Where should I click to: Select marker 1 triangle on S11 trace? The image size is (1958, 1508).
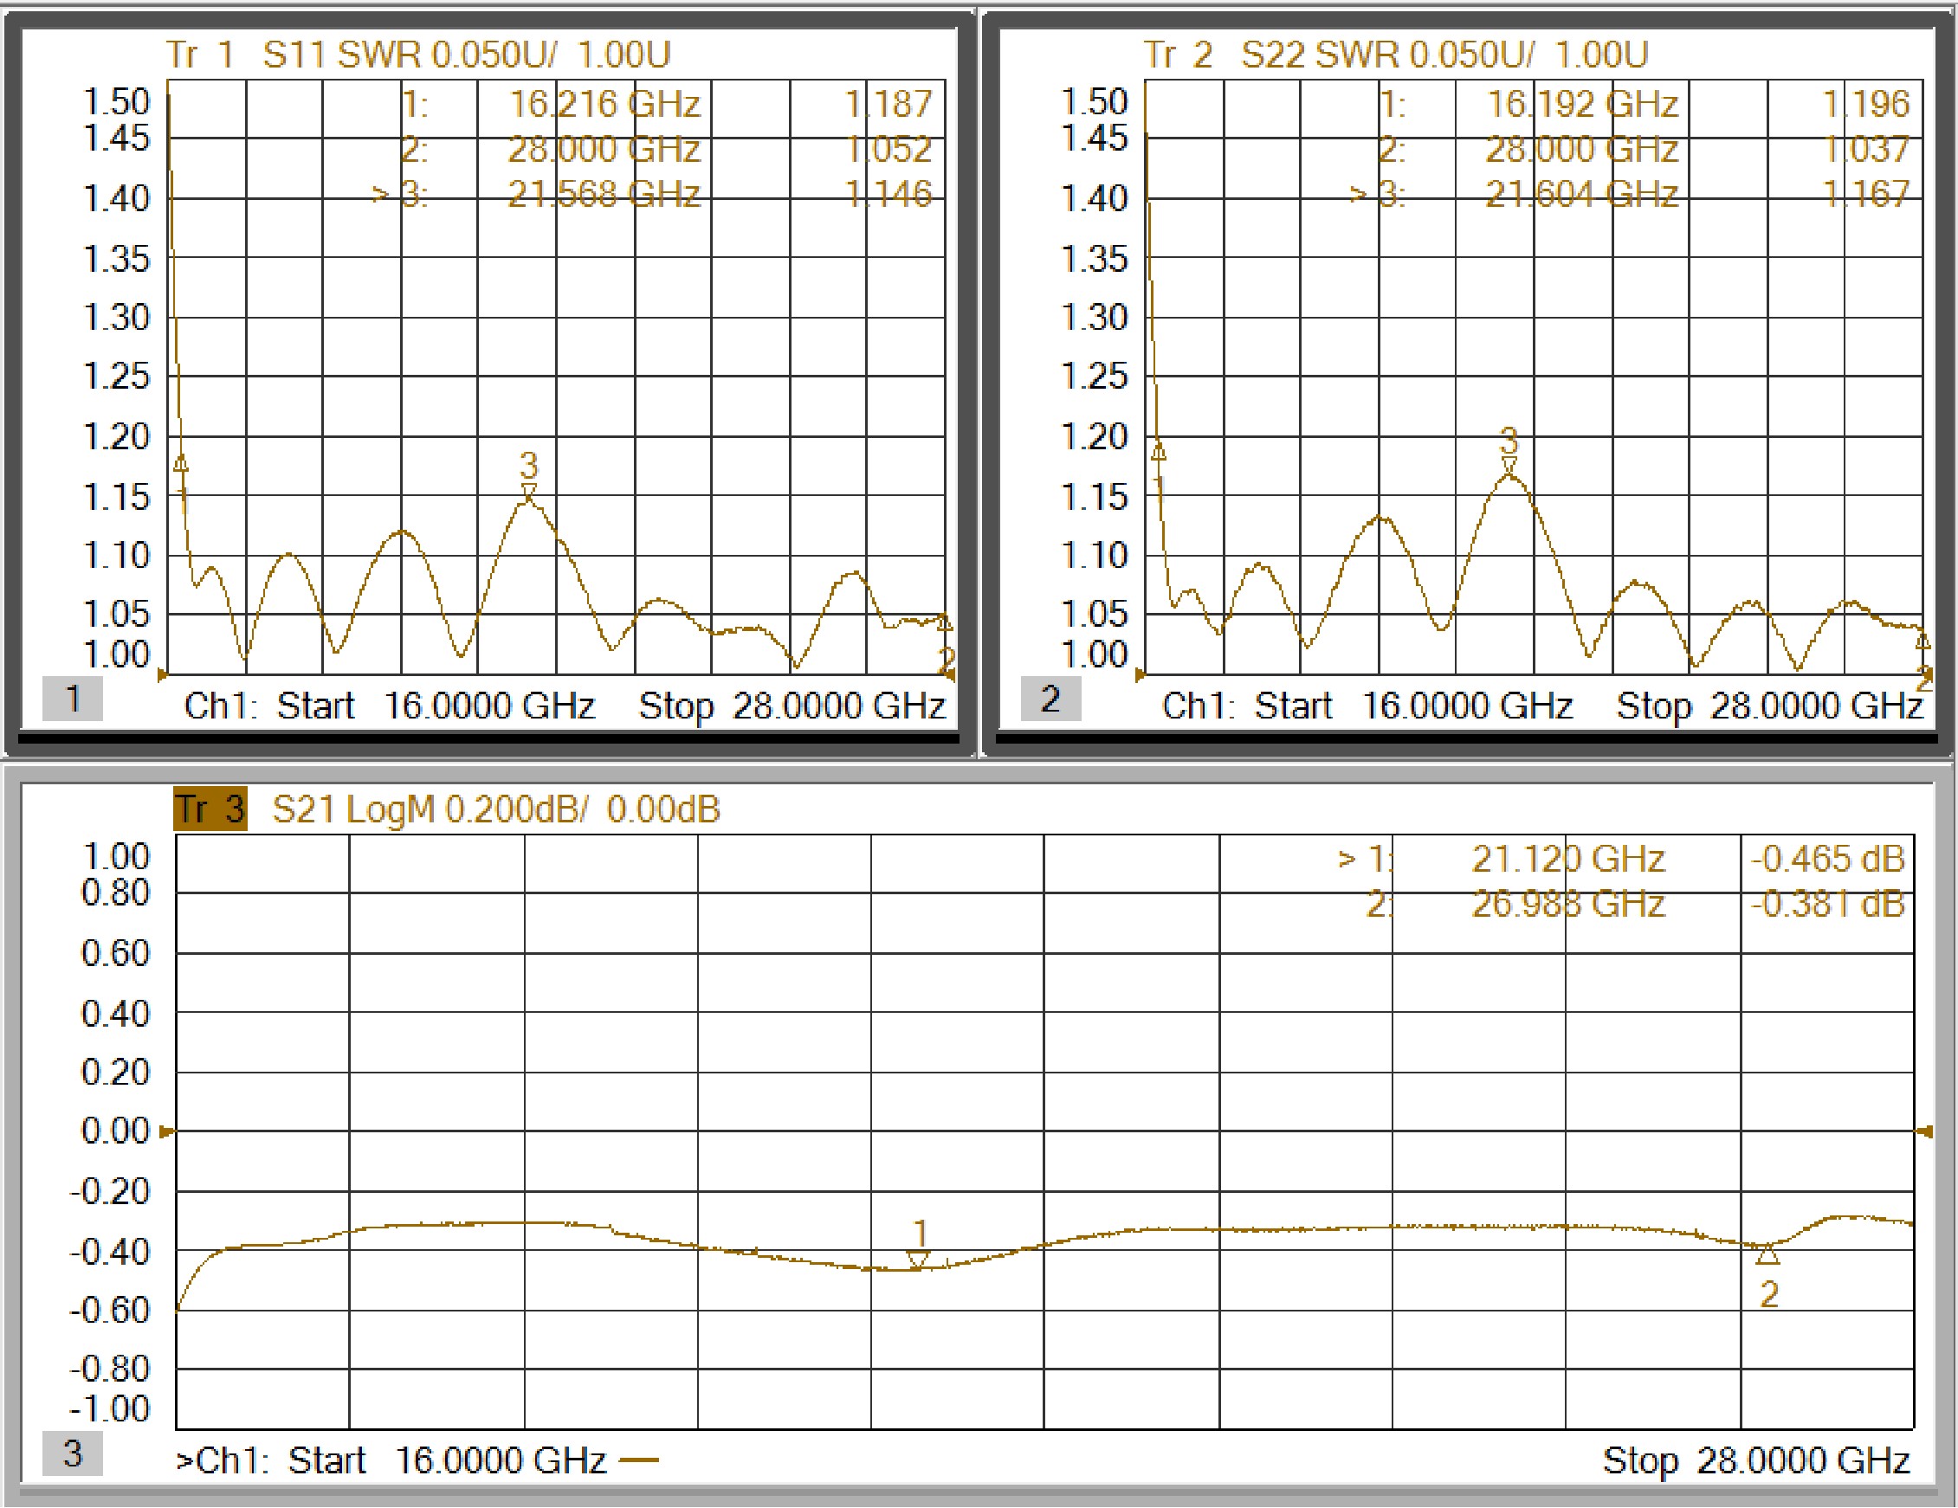(x=182, y=463)
